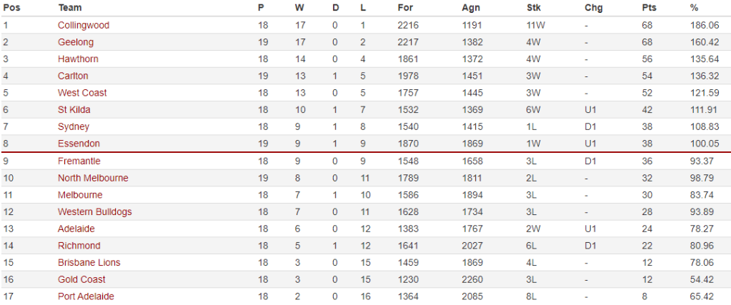
Task: Open the Fremantle team link
Action: pos(79,161)
